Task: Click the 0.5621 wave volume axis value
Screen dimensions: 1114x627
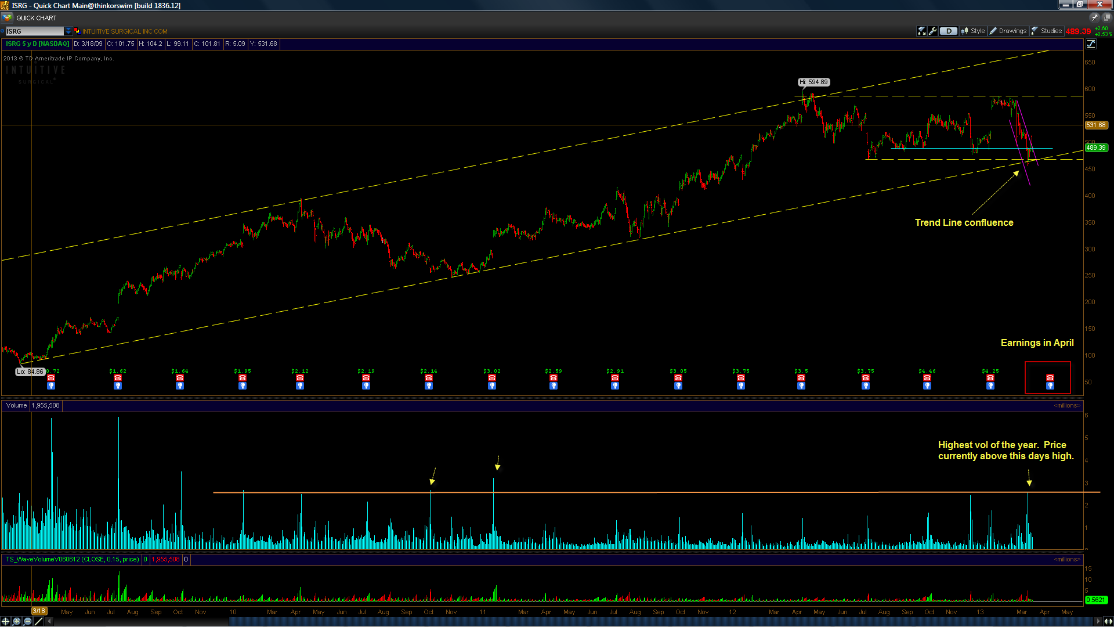Action: point(1096,600)
